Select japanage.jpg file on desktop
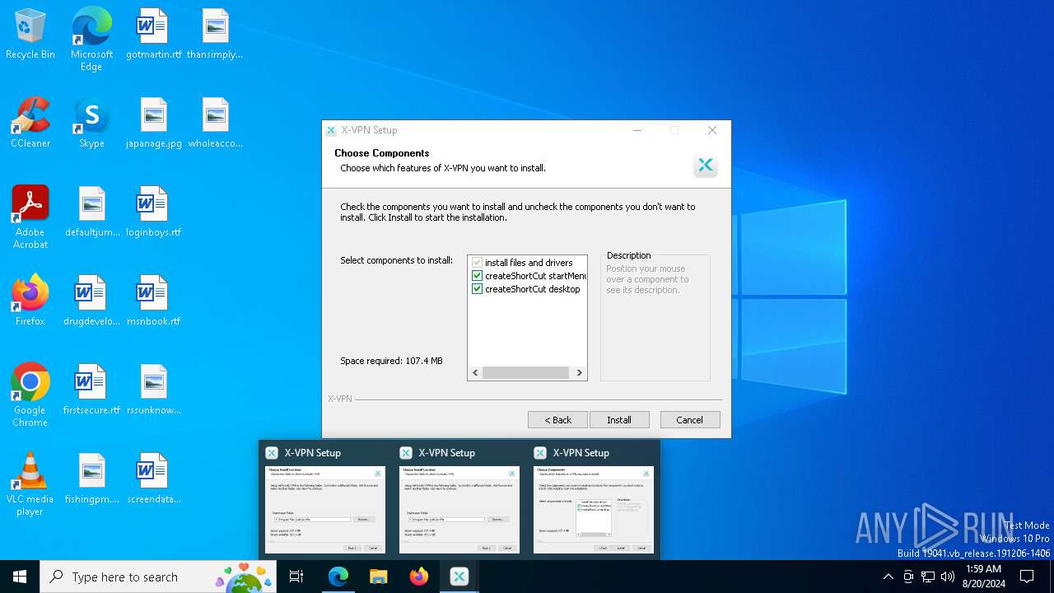Viewport: 1054px width, 593px height. [153, 124]
